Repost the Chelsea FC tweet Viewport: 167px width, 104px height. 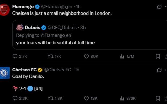51,98
